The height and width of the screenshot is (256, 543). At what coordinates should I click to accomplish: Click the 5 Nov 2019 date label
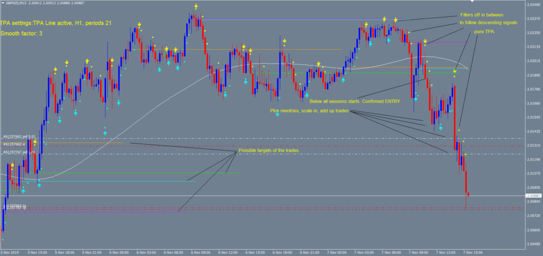(x=11, y=252)
